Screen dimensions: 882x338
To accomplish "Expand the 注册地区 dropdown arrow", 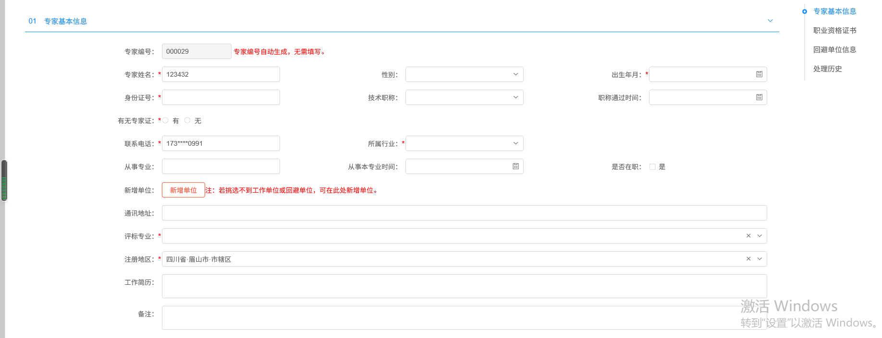I will [759, 259].
